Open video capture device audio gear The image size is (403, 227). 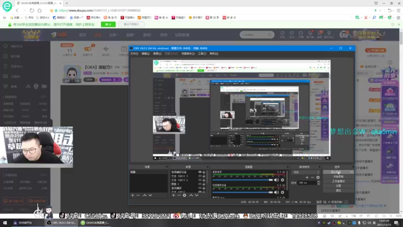pyautogui.click(x=283, y=192)
